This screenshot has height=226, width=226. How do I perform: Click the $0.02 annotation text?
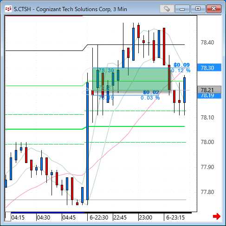tap(151, 92)
